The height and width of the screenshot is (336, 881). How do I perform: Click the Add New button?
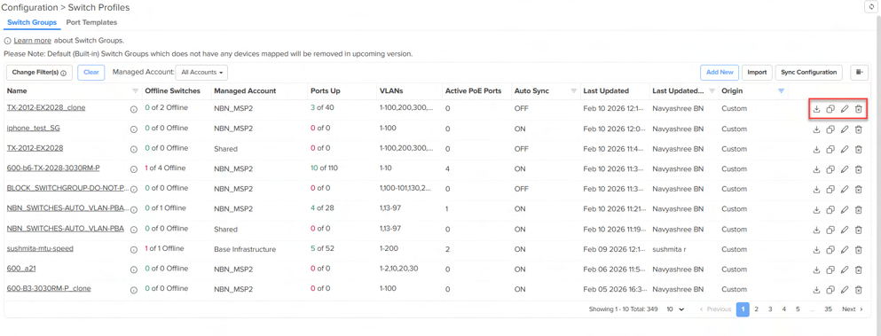click(x=720, y=73)
